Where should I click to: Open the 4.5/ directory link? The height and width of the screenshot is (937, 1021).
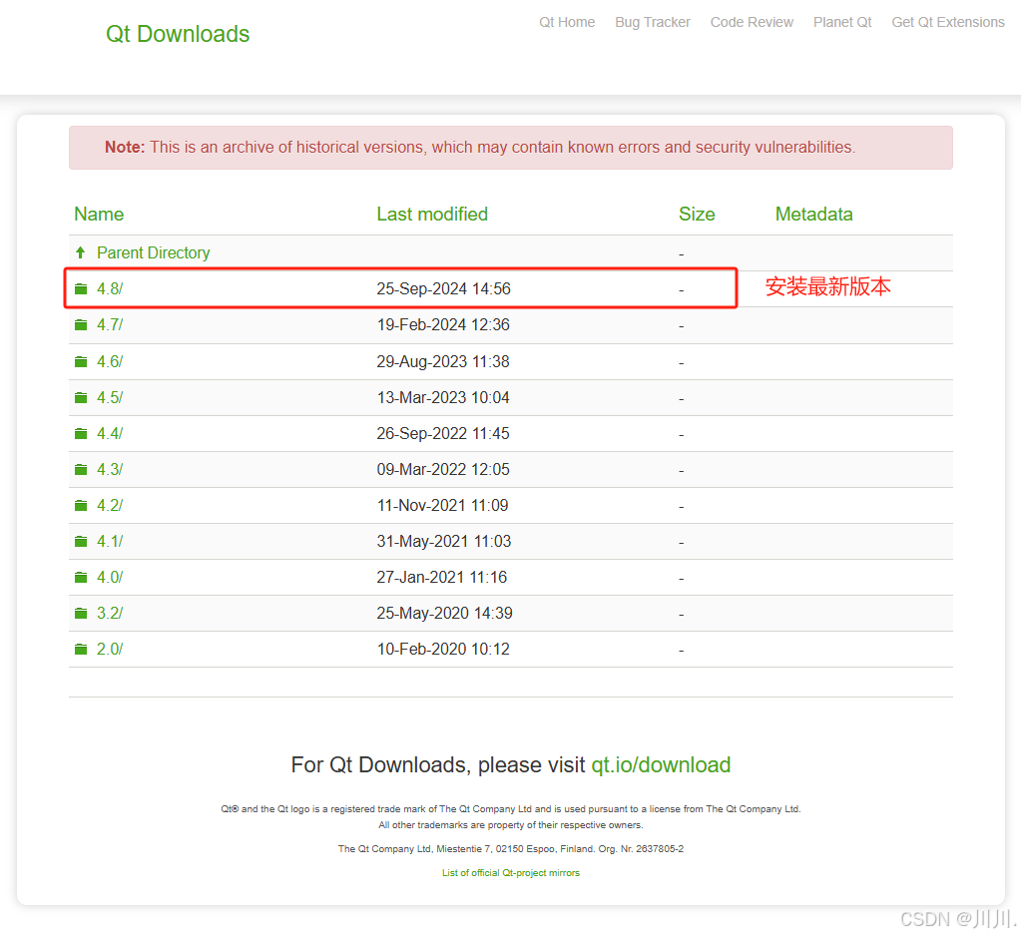(110, 397)
